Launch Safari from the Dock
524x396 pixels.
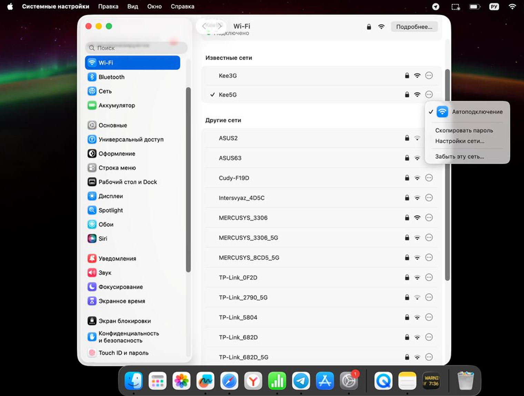point(229,381)
